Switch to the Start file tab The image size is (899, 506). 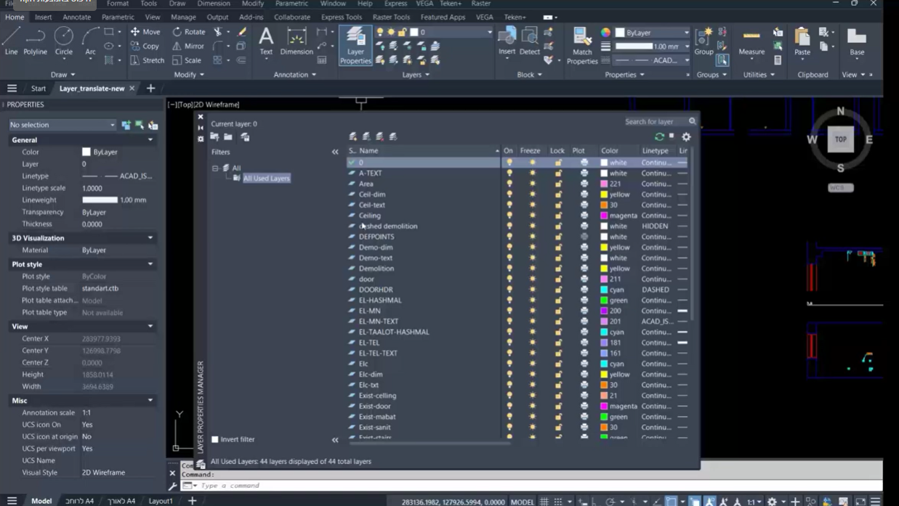(39, 89)
